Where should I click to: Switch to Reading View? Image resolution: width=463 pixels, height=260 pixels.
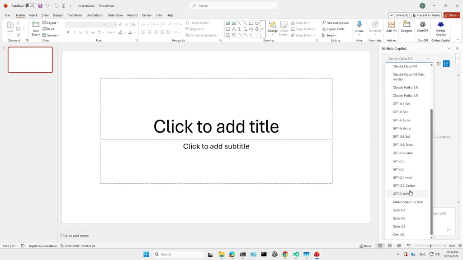point(399,246)
